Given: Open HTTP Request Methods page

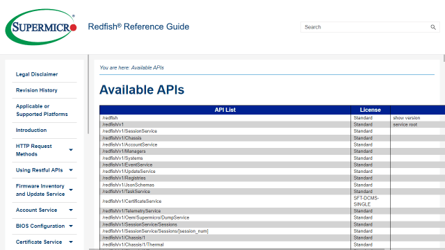Looking at the screenshot, I should (34, 150).
